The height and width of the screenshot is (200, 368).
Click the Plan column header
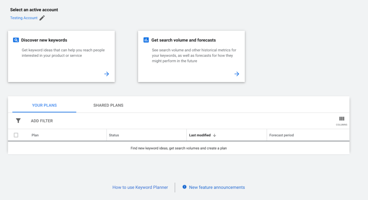click(35, 135)
